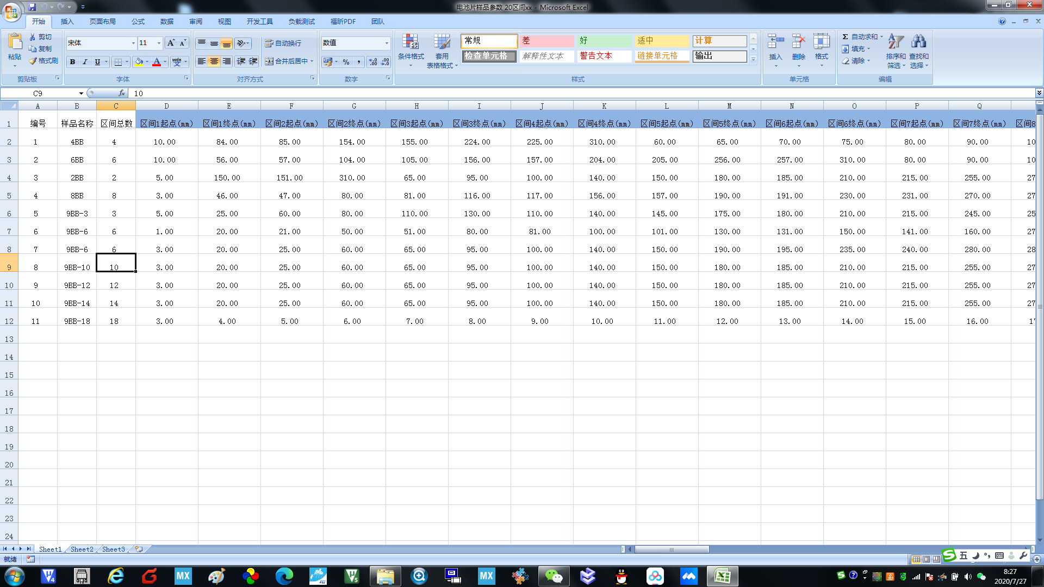Viewport: 1044px width, 587px height.
Task: Click the percent style icon
Action: (346, 62)
